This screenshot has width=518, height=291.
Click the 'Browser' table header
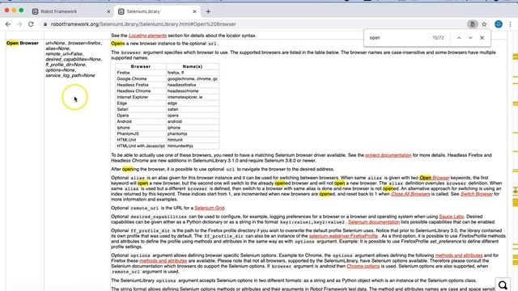coord(141,66)
